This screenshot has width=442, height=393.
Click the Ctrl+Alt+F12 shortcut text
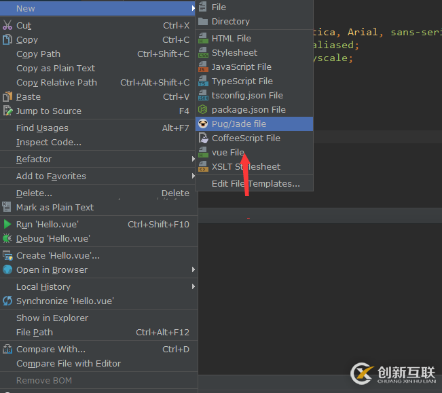(x=162, y=332)
